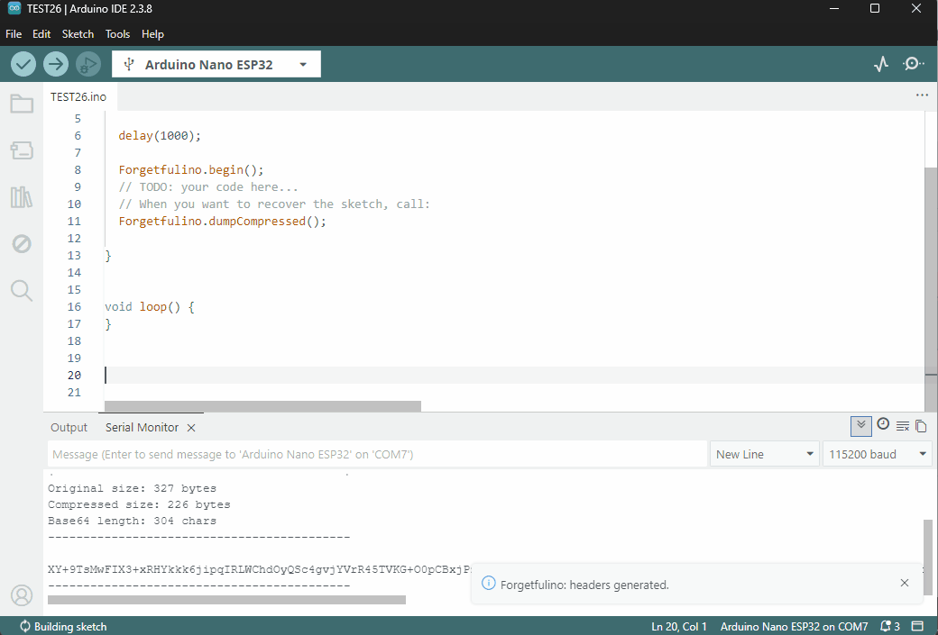Click the delay(1000) code line

[160, 136]
